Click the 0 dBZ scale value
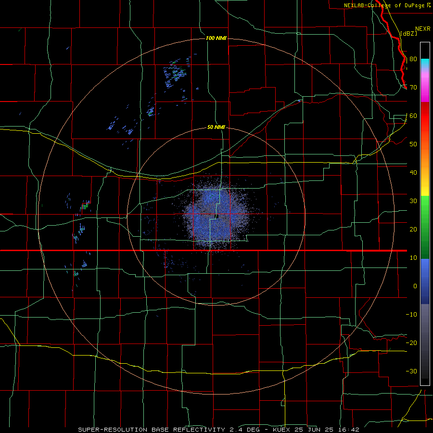 [415, 286]
